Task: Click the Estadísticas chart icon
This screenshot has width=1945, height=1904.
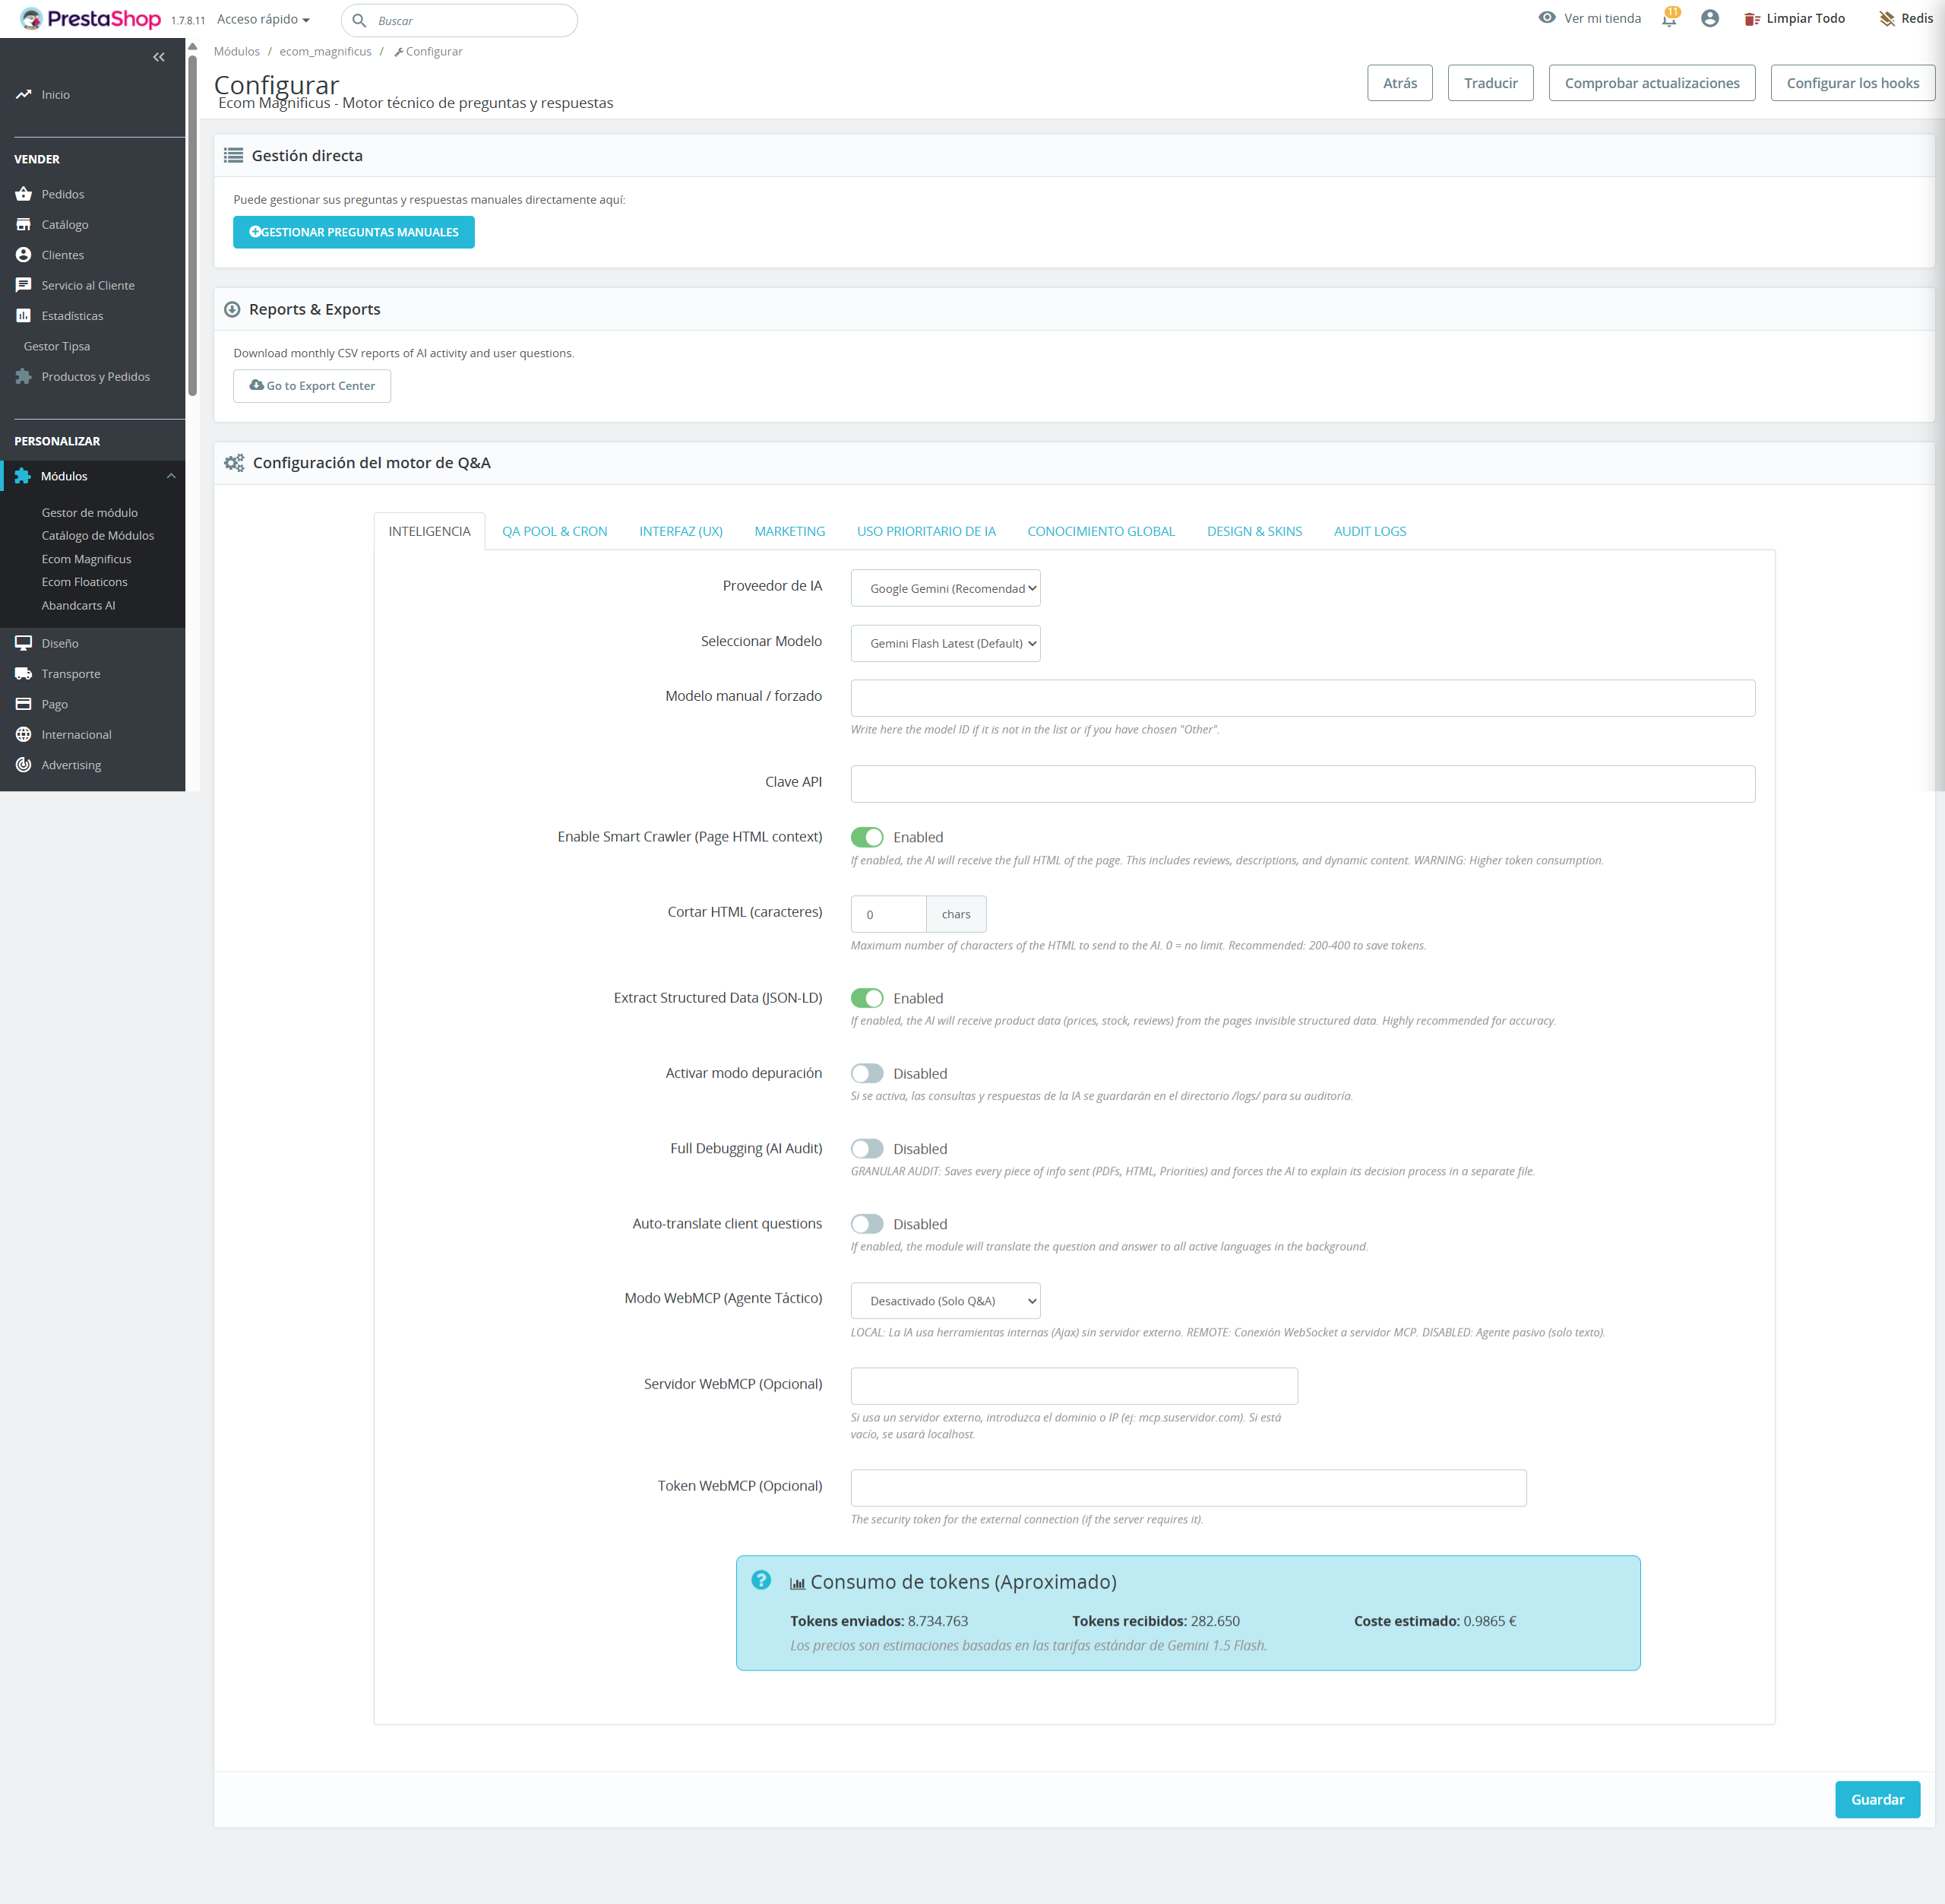Action: (23, 316)
